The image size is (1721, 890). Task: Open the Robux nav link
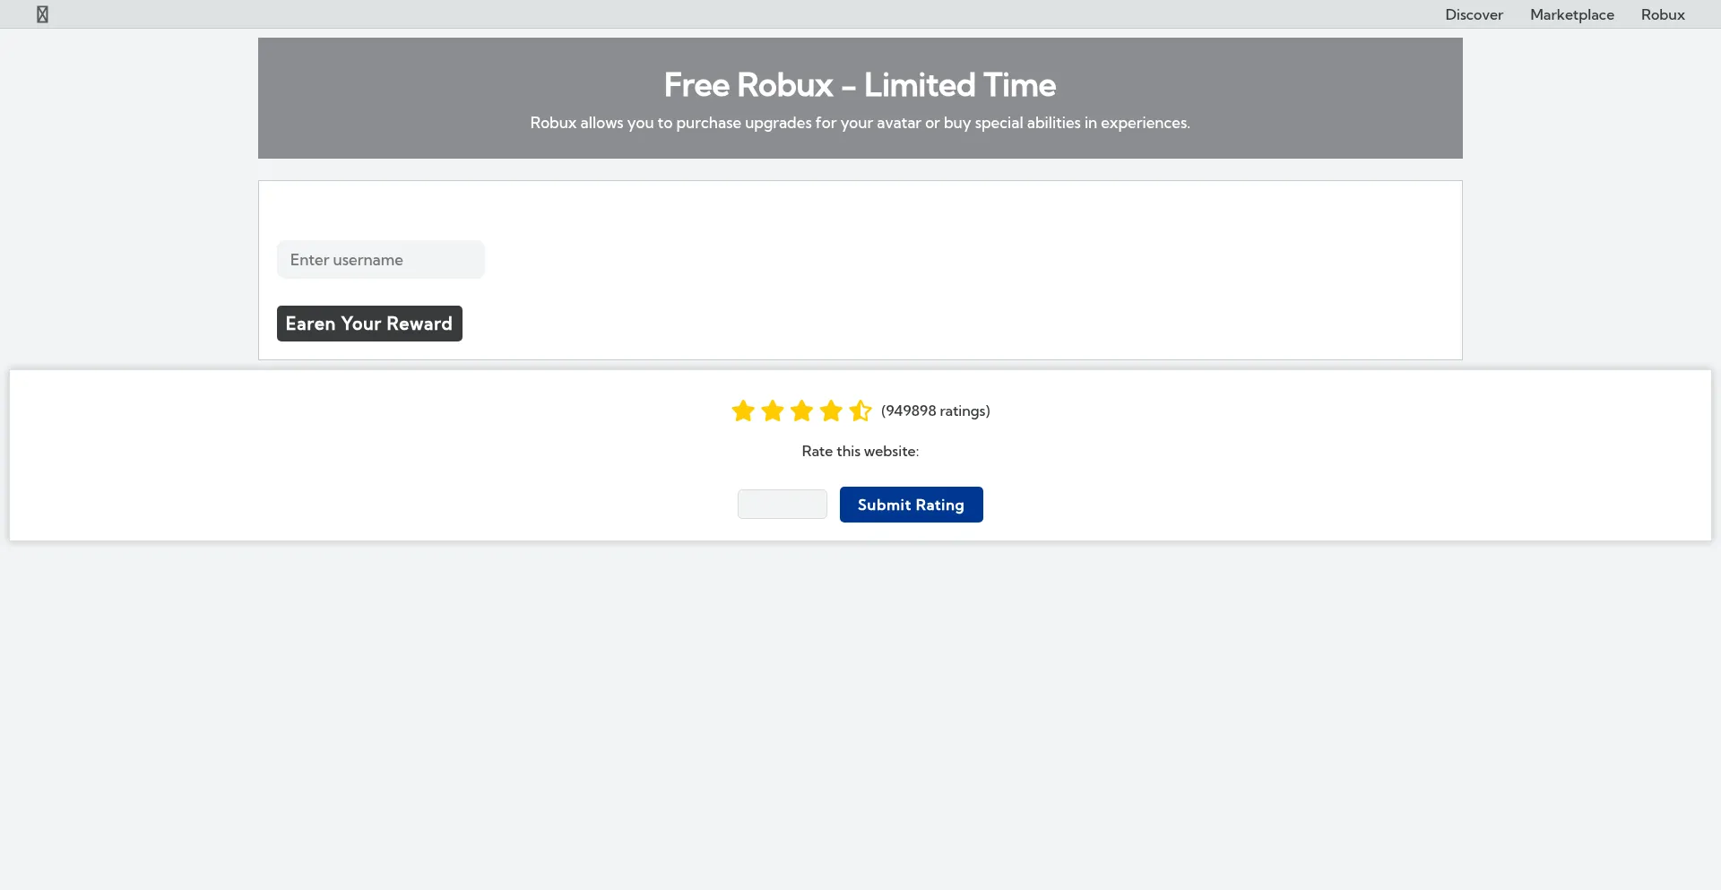1663,14
